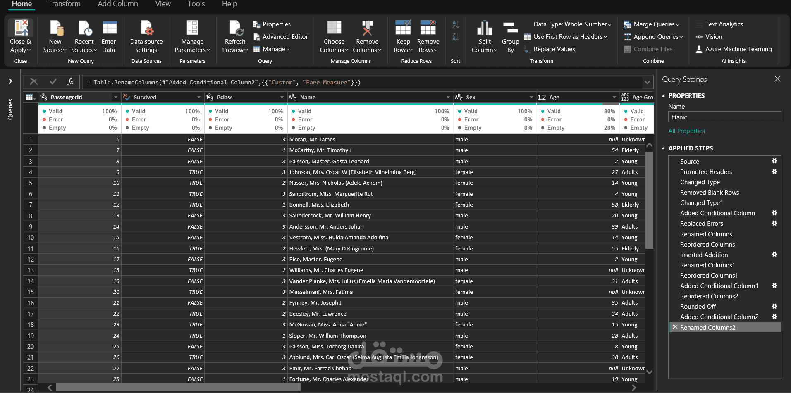Click the Remove Rows icon
The image size is (791, 393).
pyautogui.click(x=428, y=27)
